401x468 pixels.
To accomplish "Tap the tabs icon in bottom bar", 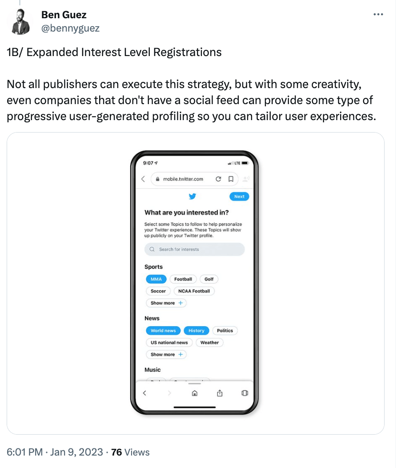I will click(x=244, y=393).
